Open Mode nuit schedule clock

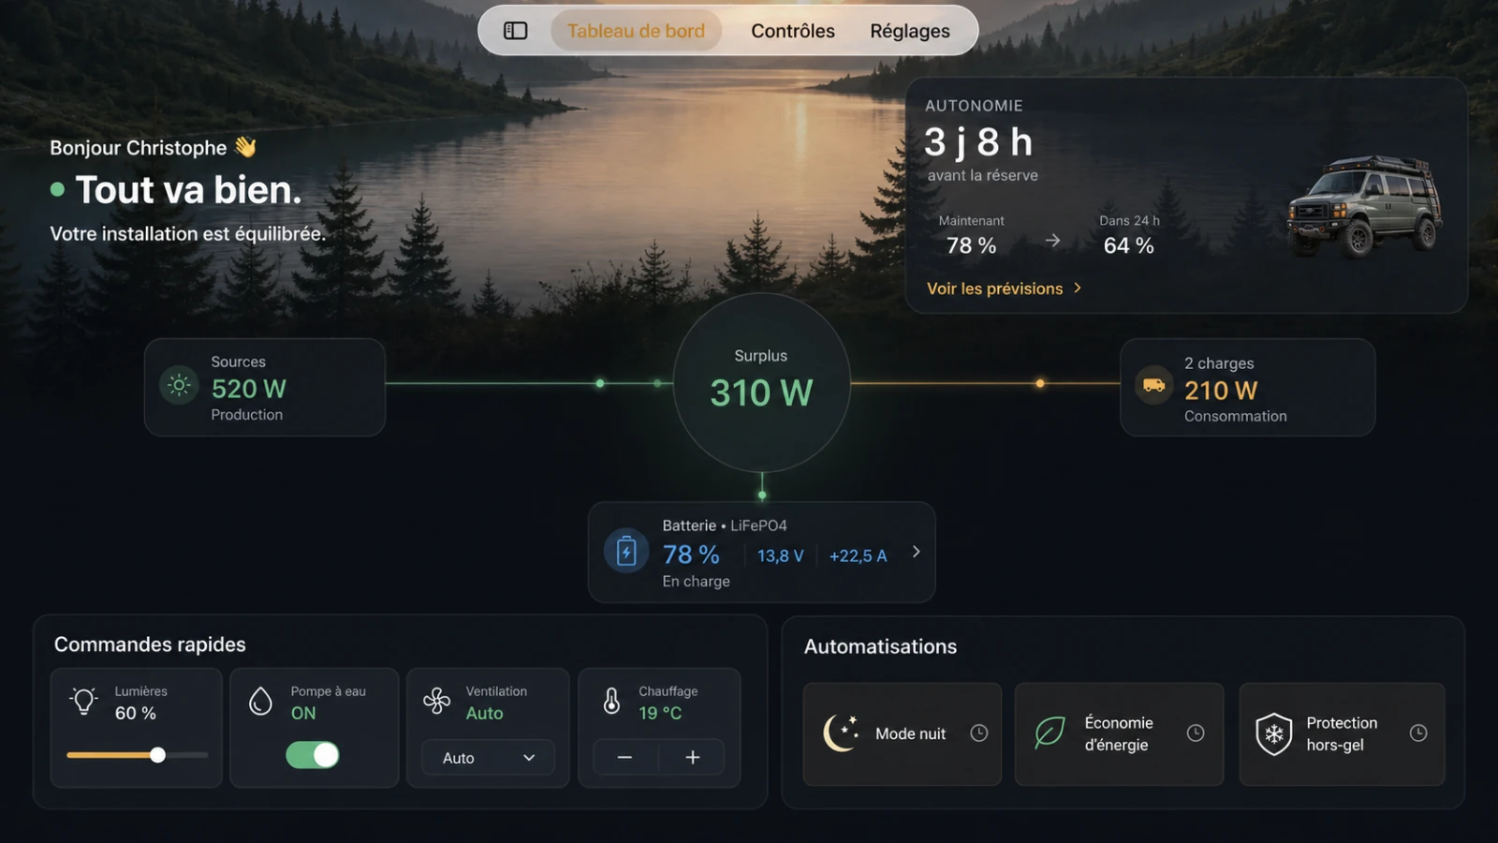point(979,732)
